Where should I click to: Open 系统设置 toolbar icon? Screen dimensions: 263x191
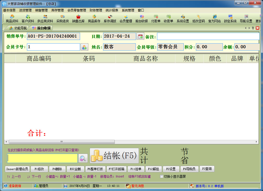(x=183, y=19)
